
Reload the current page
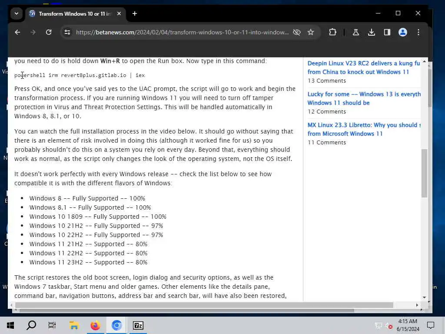click(49, 32)
